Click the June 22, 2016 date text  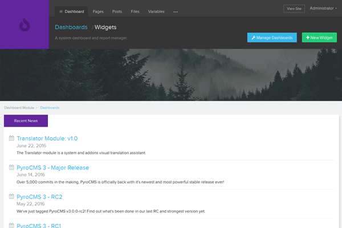click(31, 146)
